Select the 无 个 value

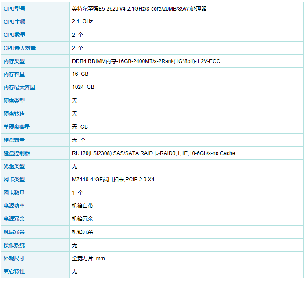(79, 140)
